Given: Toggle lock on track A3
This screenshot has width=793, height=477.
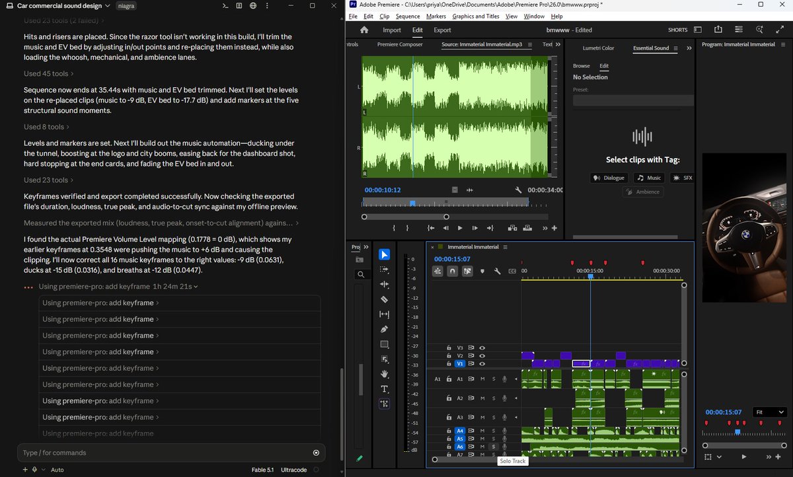Looking at the screenshot, I should pyautogui.click(x=449, y=418).
